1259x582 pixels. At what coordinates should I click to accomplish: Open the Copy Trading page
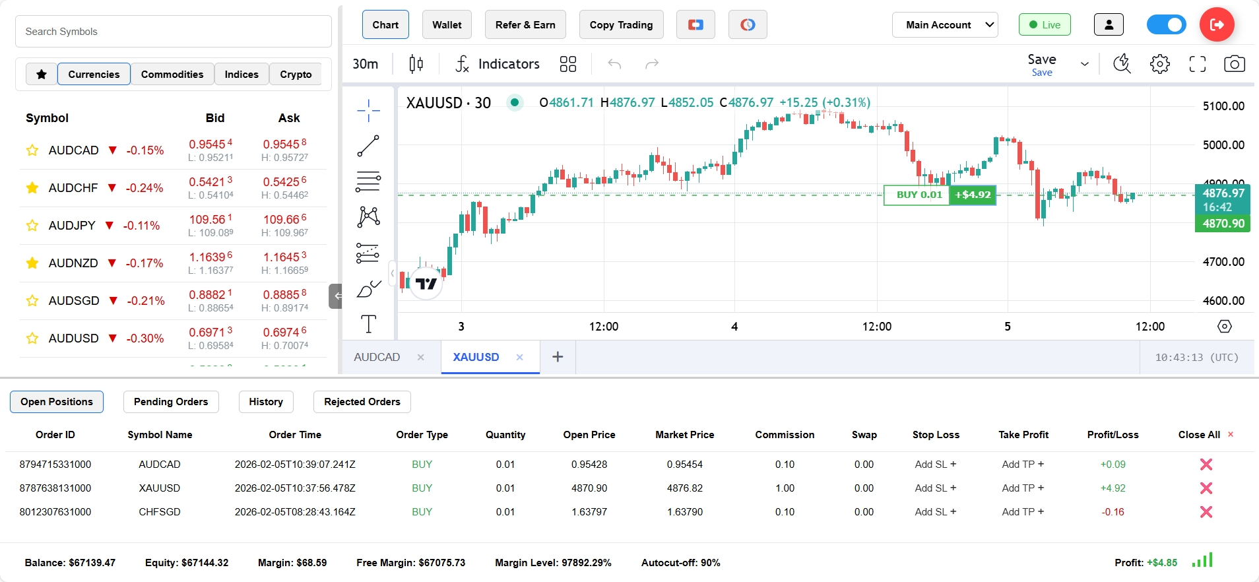[621, 25]
